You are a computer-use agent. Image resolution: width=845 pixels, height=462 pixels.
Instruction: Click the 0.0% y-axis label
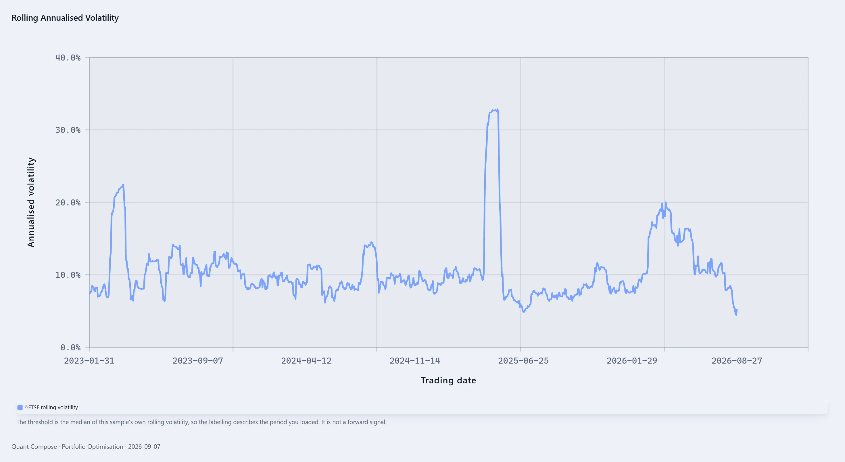click(x=70, y=348)
